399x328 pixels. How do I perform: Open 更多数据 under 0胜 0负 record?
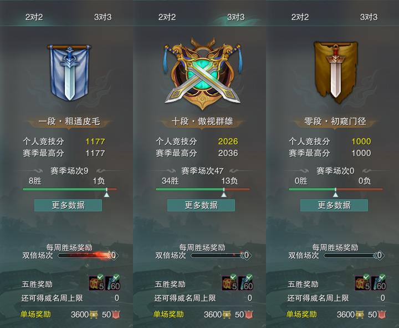tap(334, 205)
